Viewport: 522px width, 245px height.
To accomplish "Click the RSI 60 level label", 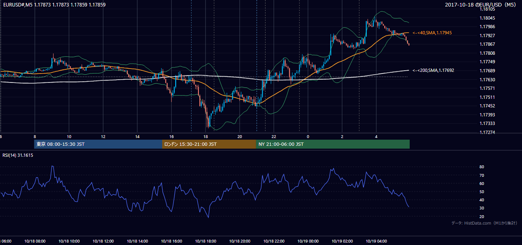I will point(482,183).
